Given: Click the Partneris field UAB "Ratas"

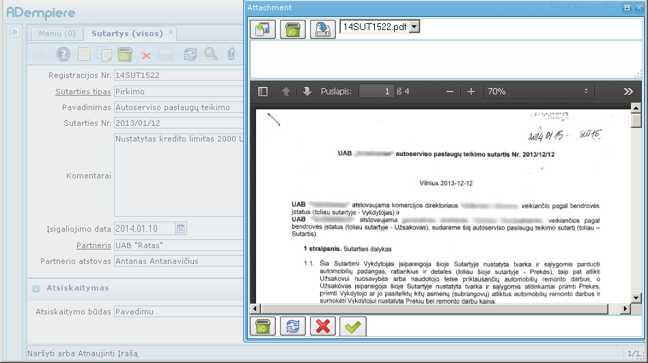Looking at the screenshot, I should pyautogui.click(x=178, y=245).
